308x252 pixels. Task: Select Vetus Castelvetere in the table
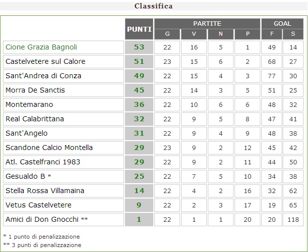[38, 205]
